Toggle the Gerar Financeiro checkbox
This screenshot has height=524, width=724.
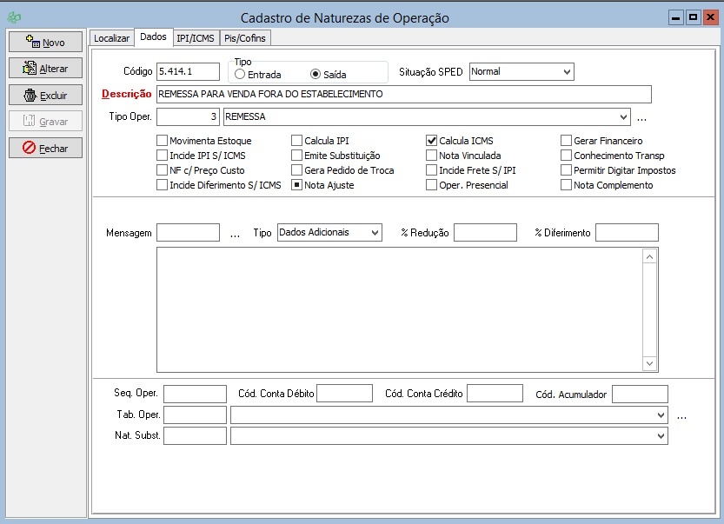[566, 141]
